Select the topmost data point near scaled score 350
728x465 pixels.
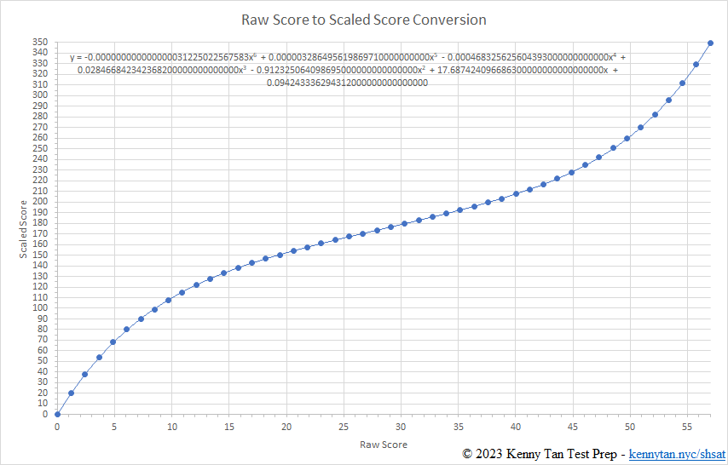coord(710,43)
